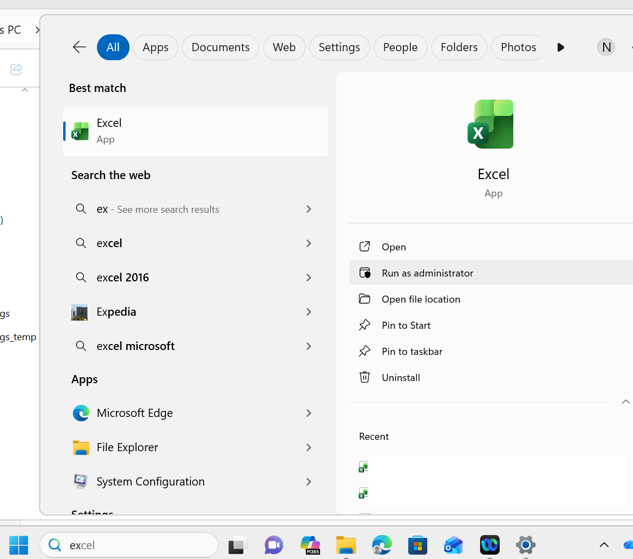This screenshot has height=559, width=633.
Task: Collapse section with up chevron in File Explorer
Action: pos(24,90)
